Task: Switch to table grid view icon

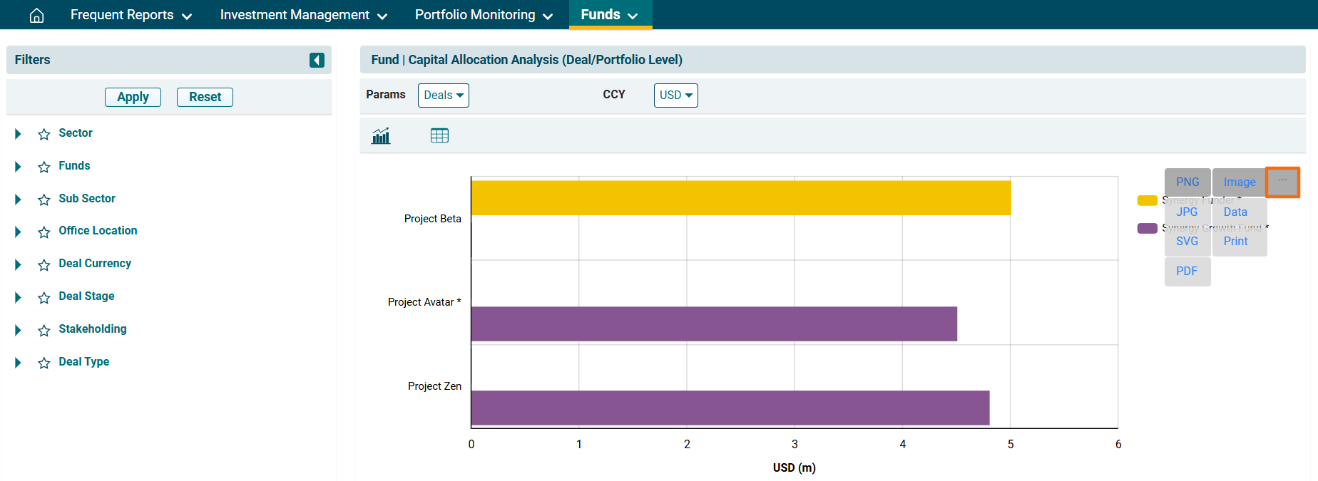Action: (439, 135)
